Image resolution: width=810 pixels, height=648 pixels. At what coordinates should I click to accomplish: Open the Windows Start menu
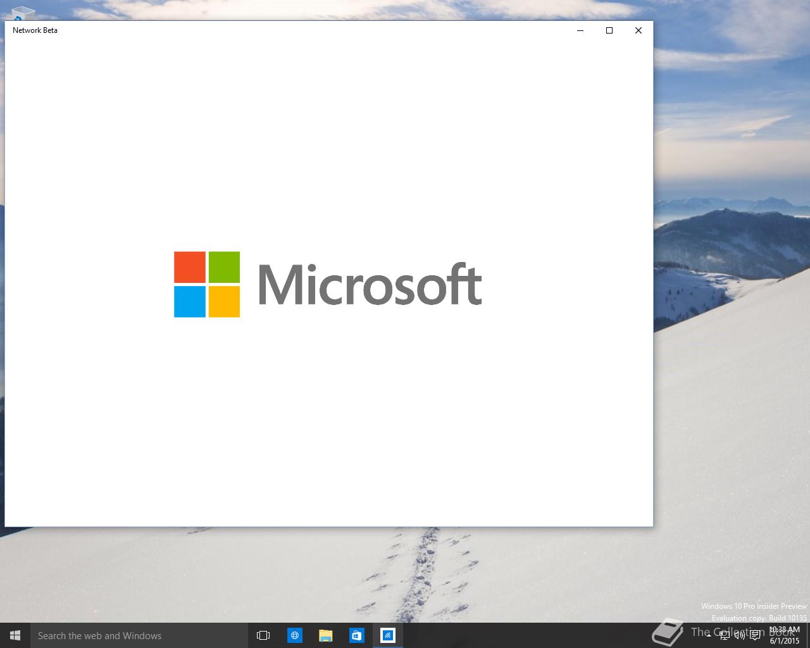(15, 635)
